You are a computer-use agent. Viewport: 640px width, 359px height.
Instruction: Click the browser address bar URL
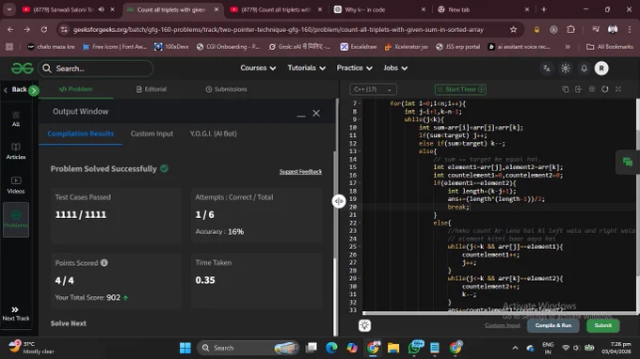[279, 29]
